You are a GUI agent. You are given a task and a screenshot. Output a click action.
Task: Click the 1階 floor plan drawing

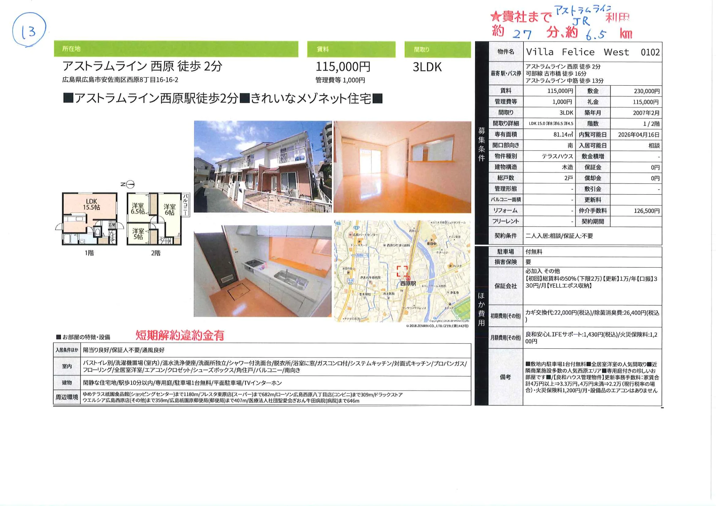click(x=89, y=219)
